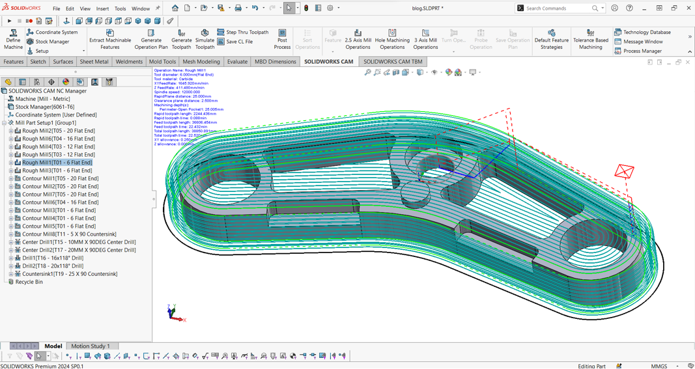Image resolution: width=695 pixels, height=369 pixels.
Task: Click the Define Machine icon
Action: [13, 39]
